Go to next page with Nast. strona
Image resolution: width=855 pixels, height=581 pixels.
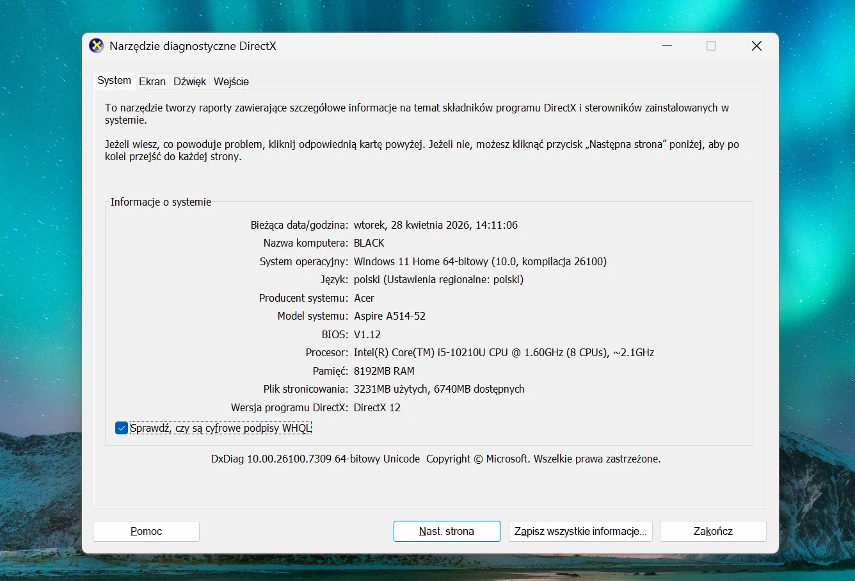point(447,531)
